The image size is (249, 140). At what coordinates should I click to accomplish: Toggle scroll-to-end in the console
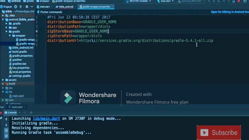click(x=6, y=136)
